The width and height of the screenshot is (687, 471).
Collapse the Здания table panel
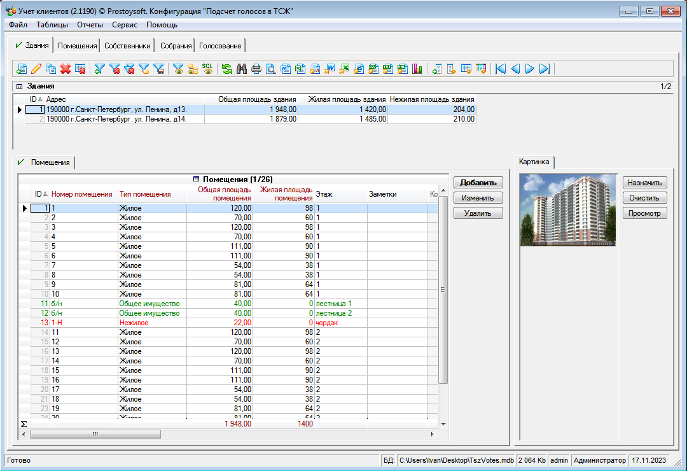coord(19,86)
